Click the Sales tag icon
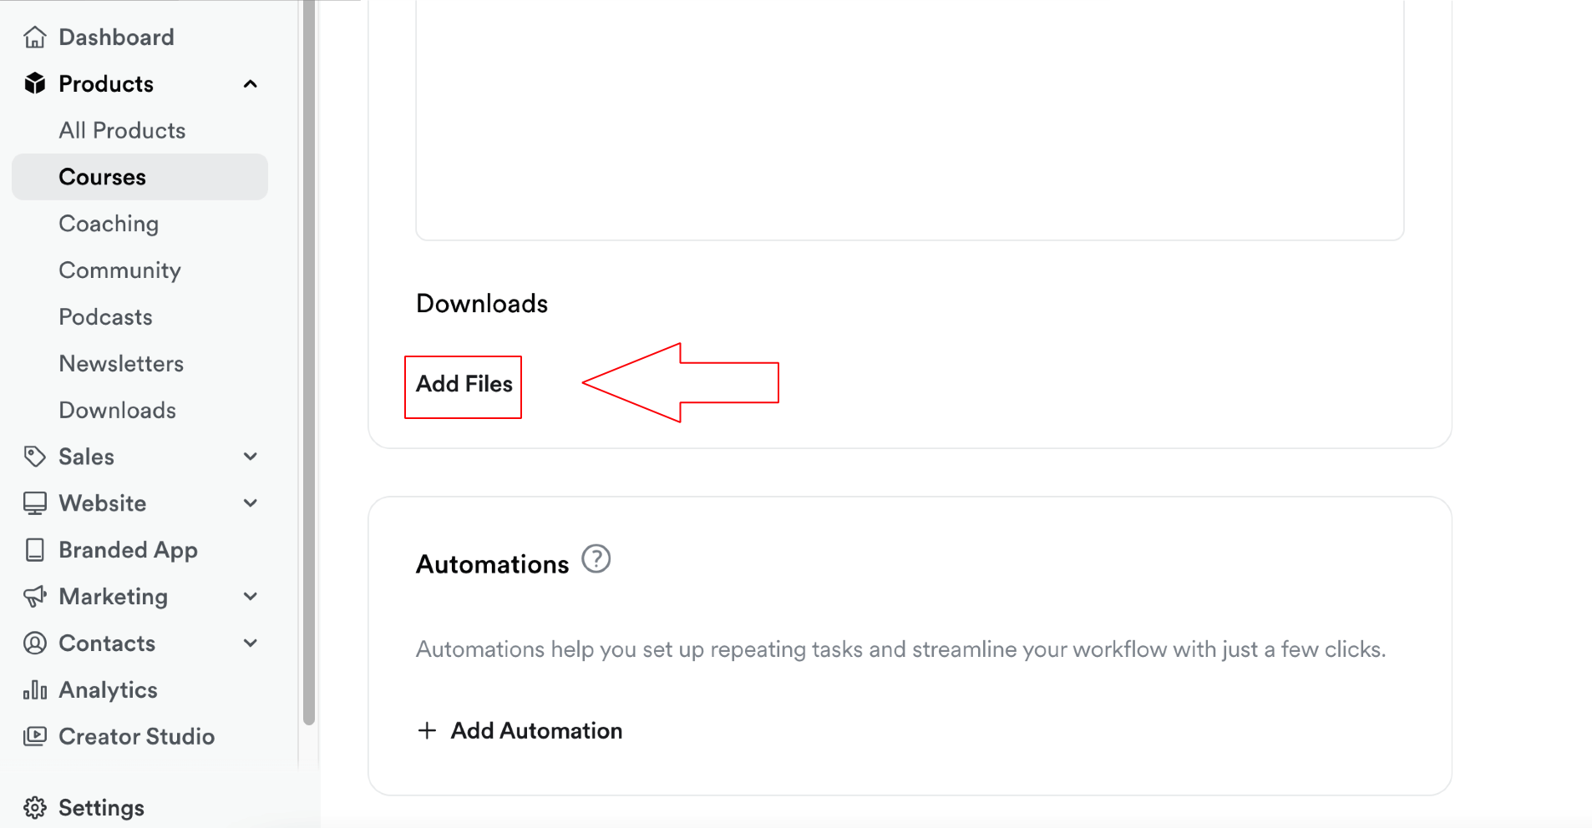 [35, 457]
